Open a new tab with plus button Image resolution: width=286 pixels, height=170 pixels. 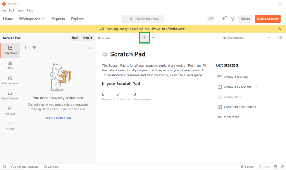tap(144, 38)
